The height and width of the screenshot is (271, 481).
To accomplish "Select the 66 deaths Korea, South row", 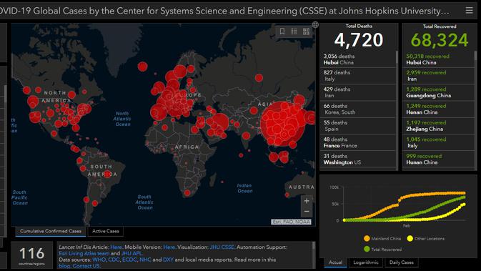I will tap(357, 109).
